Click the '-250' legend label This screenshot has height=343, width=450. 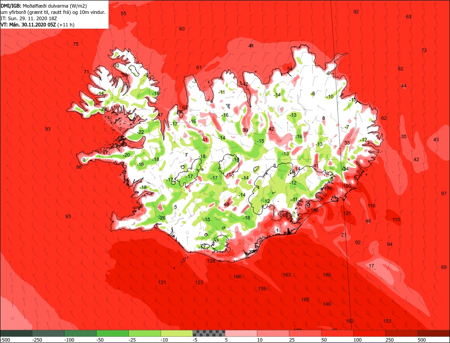coord(37,340)
